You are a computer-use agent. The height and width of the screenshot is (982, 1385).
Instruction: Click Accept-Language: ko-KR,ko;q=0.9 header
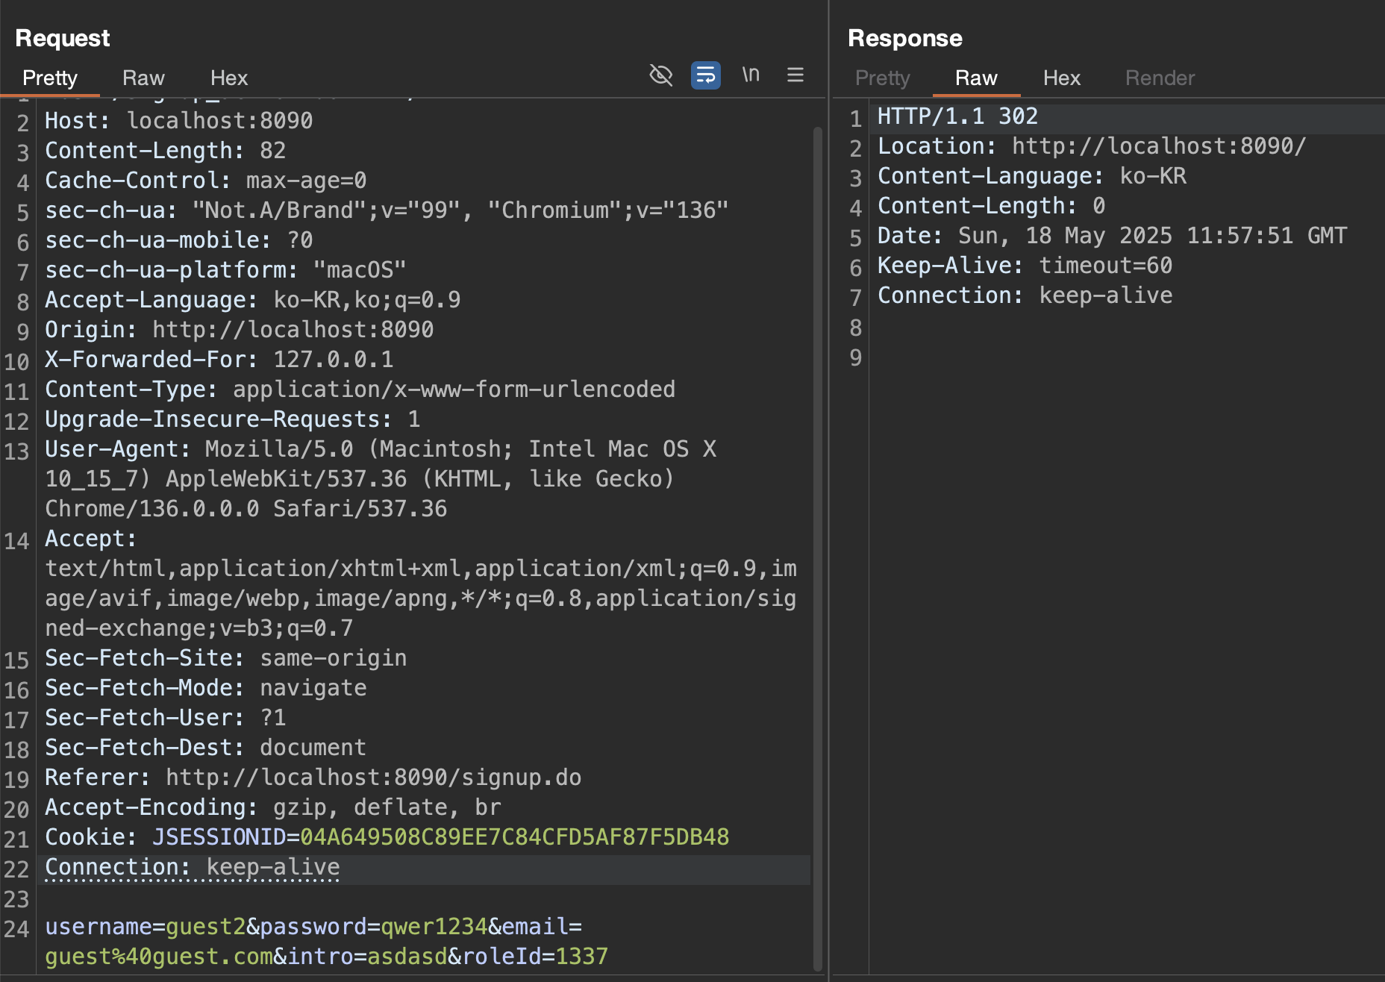[x=253, y=300]
